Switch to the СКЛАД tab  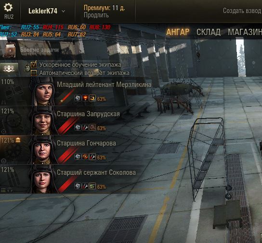click(209, 32)
